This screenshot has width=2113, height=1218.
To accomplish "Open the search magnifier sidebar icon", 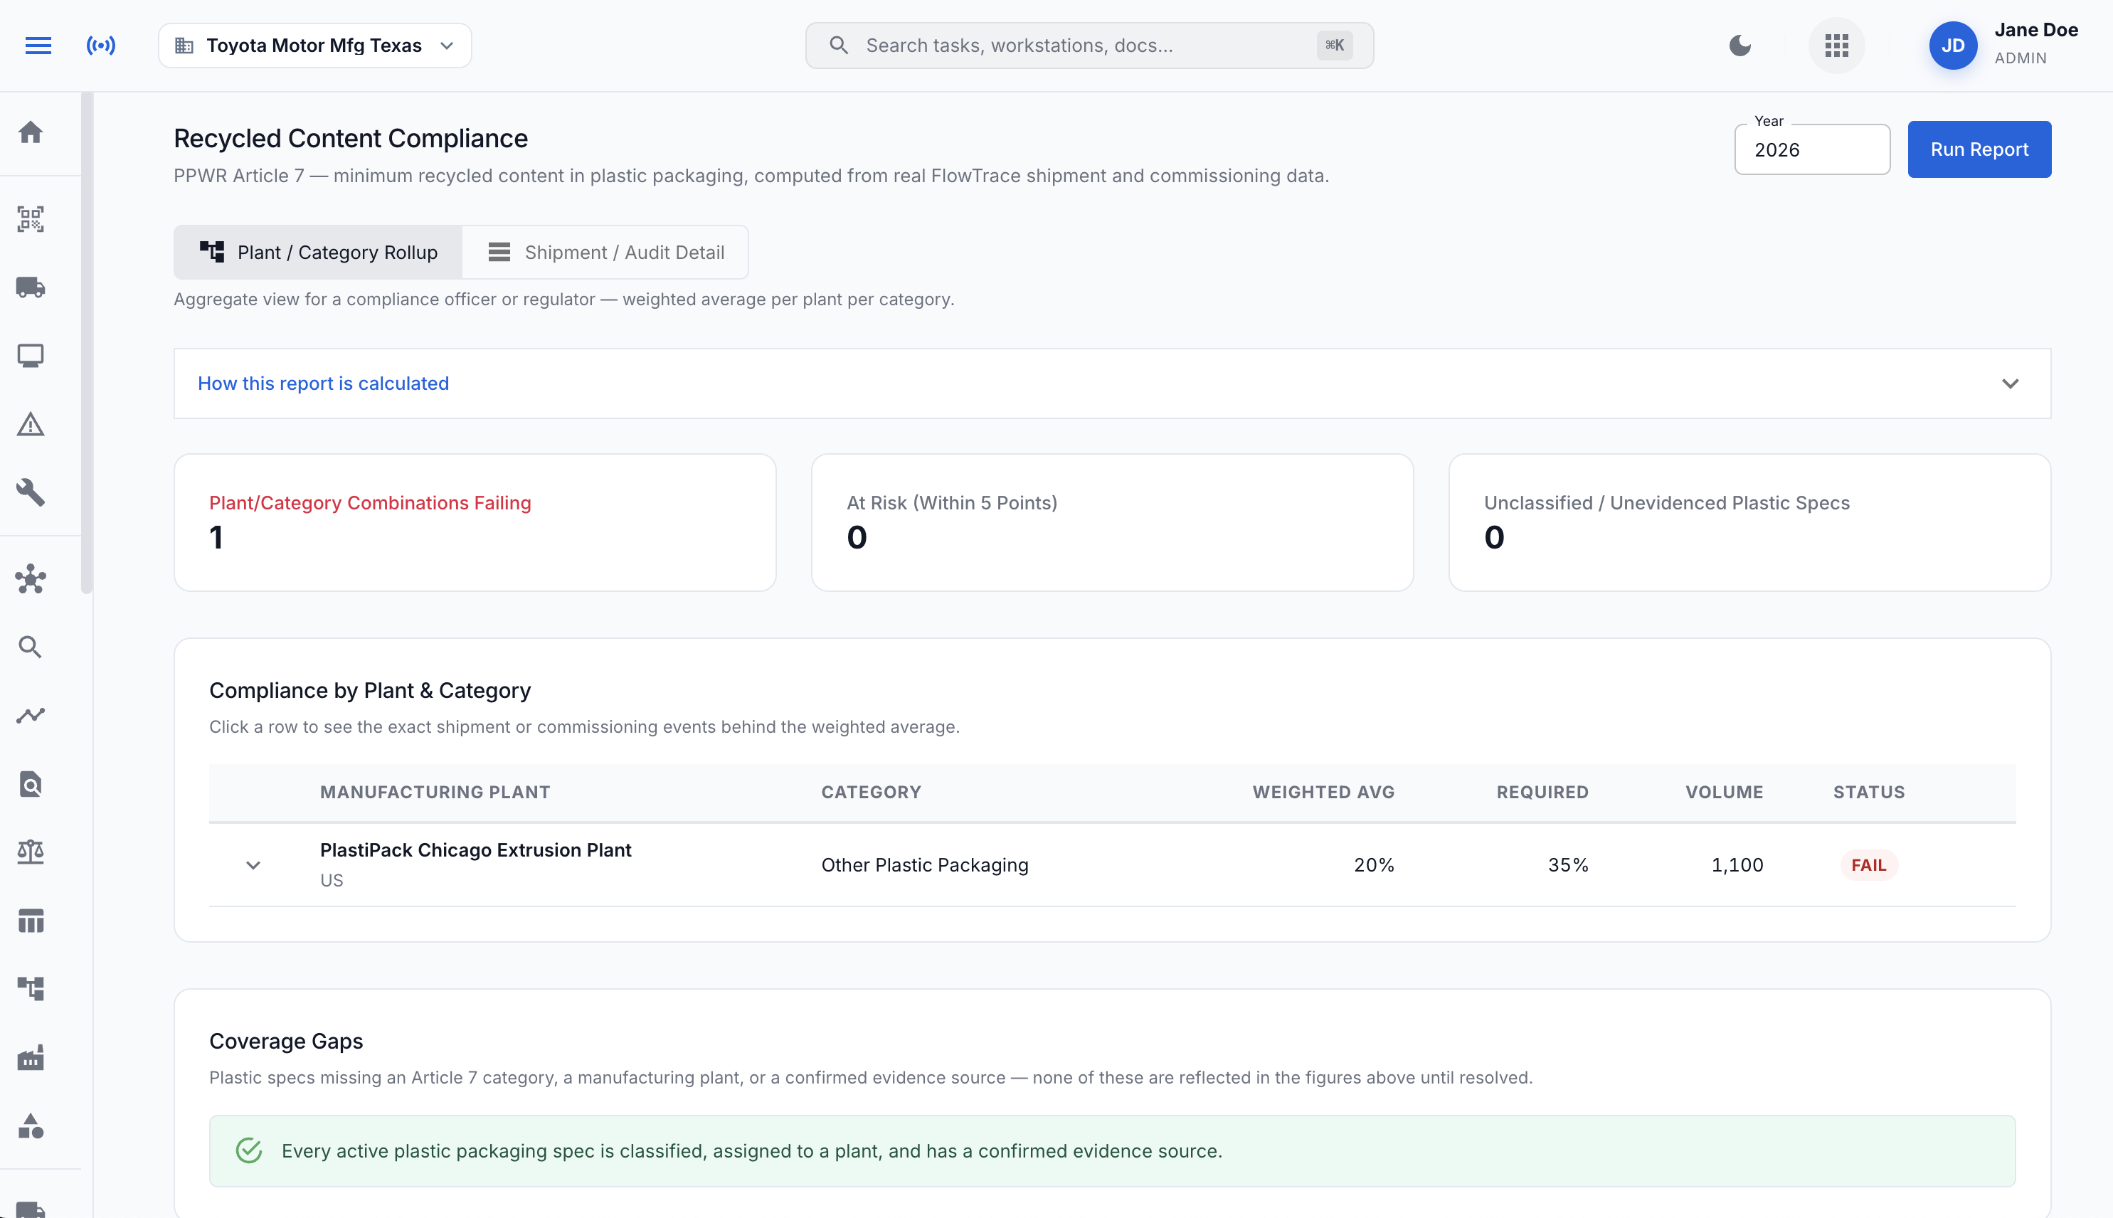I will (x=31, y=647).
